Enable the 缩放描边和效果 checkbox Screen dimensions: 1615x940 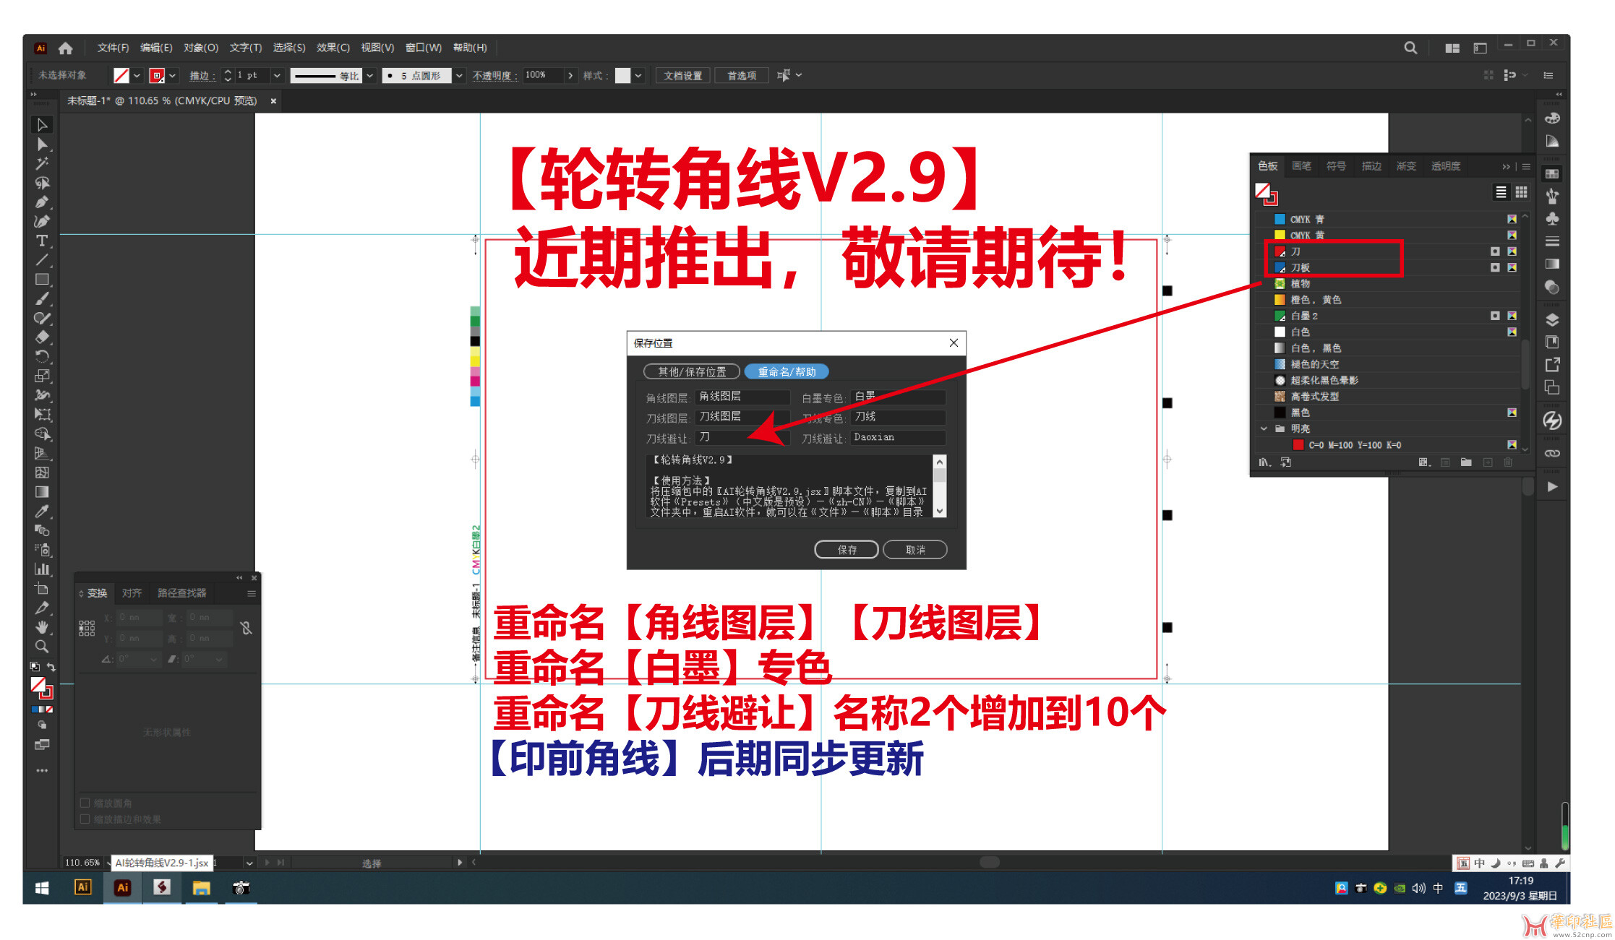click(x=85, y=819)
